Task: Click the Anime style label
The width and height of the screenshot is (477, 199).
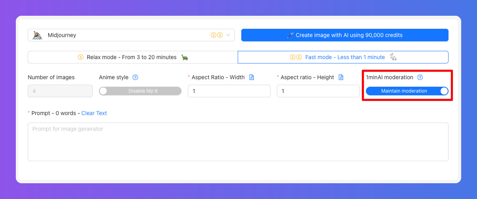Action: click(x=114, y=77)
